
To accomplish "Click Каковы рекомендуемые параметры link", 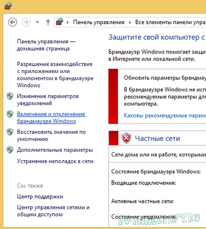I will point(165,115).
